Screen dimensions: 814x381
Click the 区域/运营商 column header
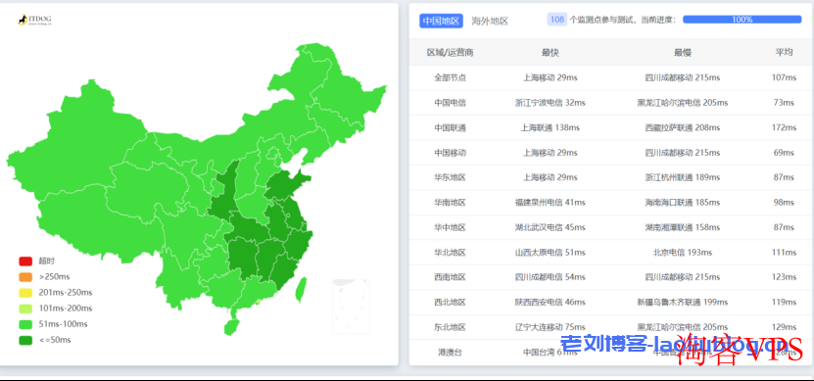[x=450, y=53]
